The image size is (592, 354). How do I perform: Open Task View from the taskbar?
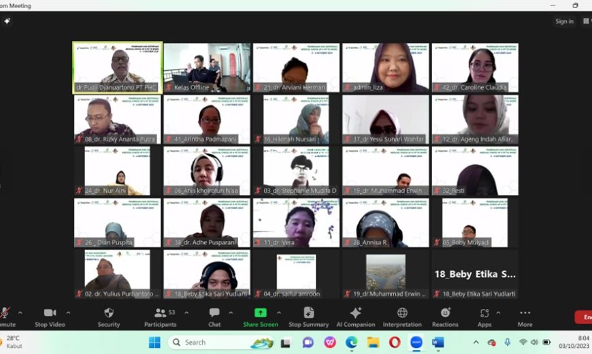tap(286, 342)
